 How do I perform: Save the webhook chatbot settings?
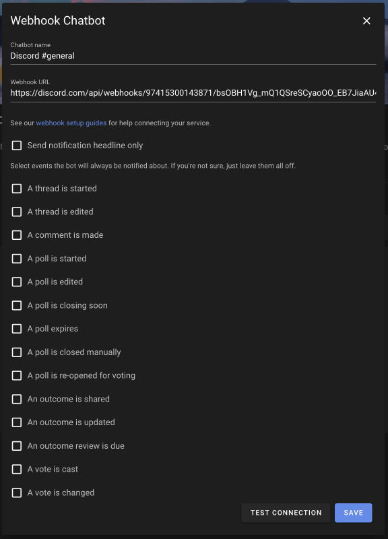pos(353,513)
